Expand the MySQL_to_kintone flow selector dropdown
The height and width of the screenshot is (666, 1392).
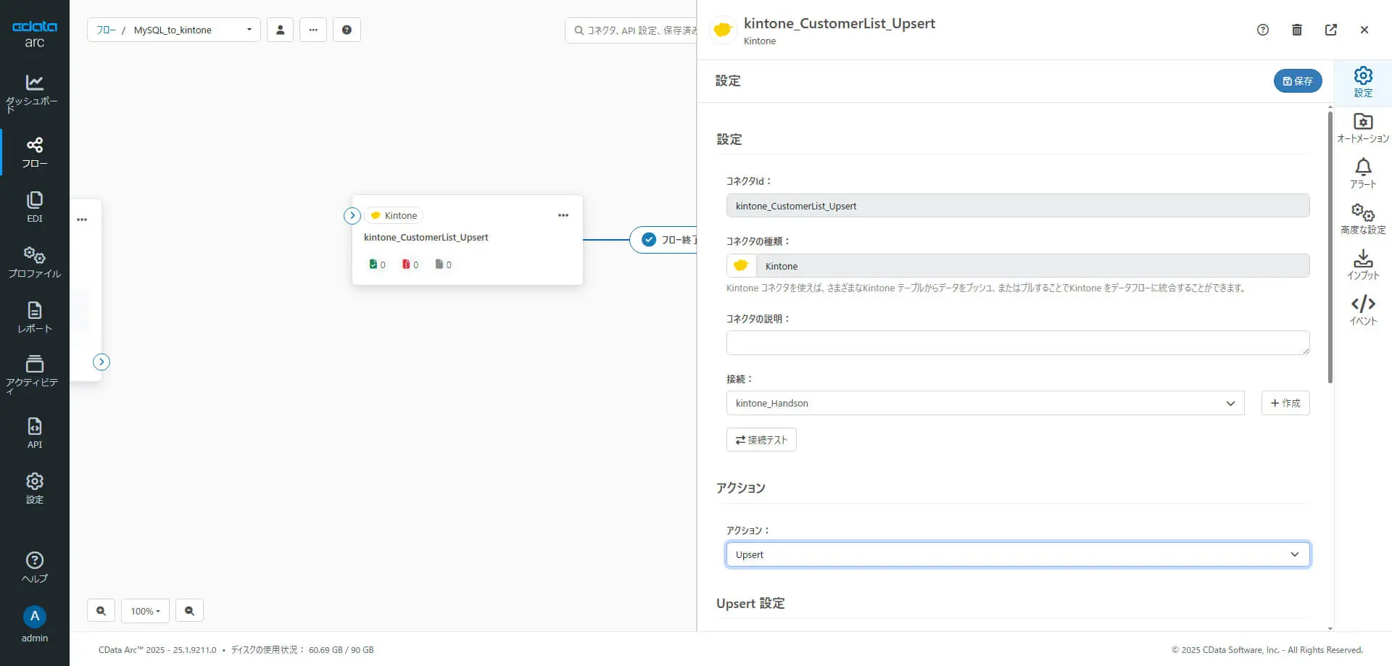[249, 30]
